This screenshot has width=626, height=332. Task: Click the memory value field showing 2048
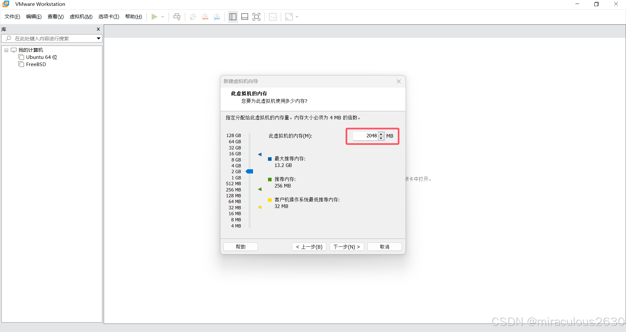click(365, 136)
